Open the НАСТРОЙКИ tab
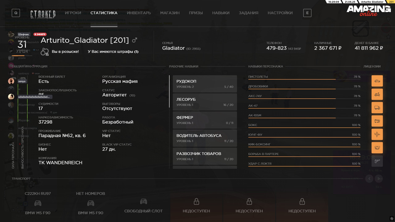This screenshot has height=222, width=395. 280,13
